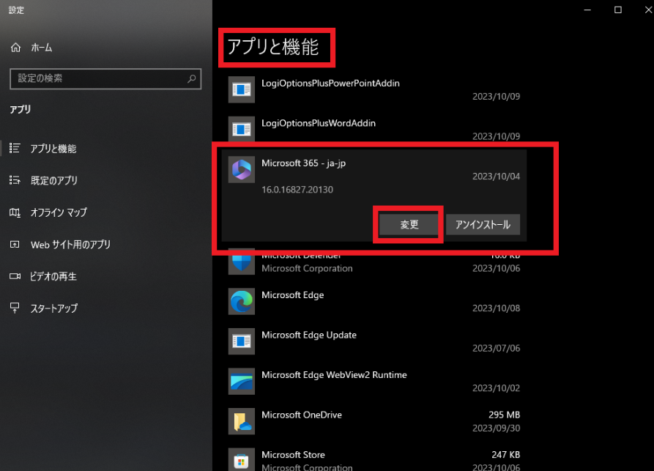Click the 295 MB size of OneDrive
The width and height of the screenshot is (654, 471).
pos(504,415)
